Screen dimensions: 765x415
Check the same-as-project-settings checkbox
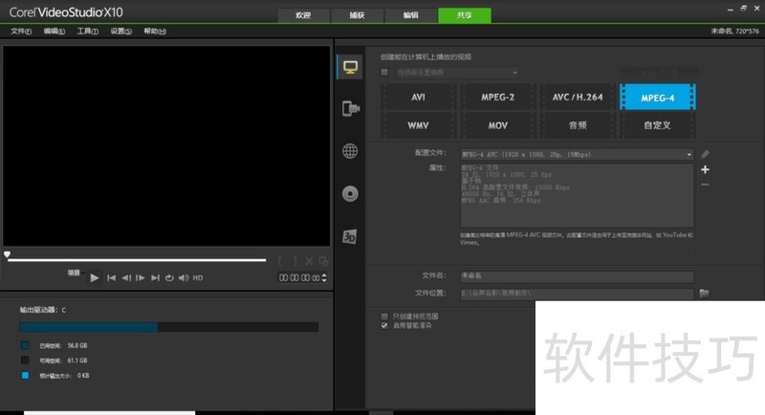point(385,72)
